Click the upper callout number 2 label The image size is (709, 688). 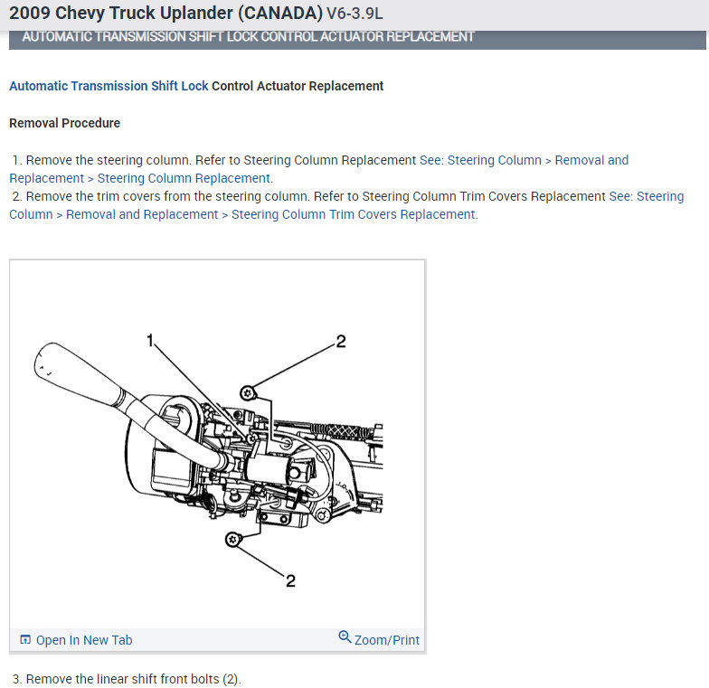tap(340, 341)
